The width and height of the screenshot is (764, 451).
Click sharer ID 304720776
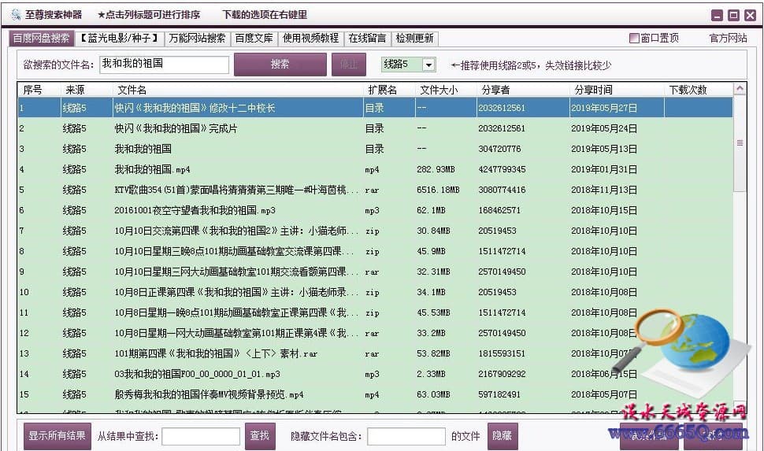(499, 149)
